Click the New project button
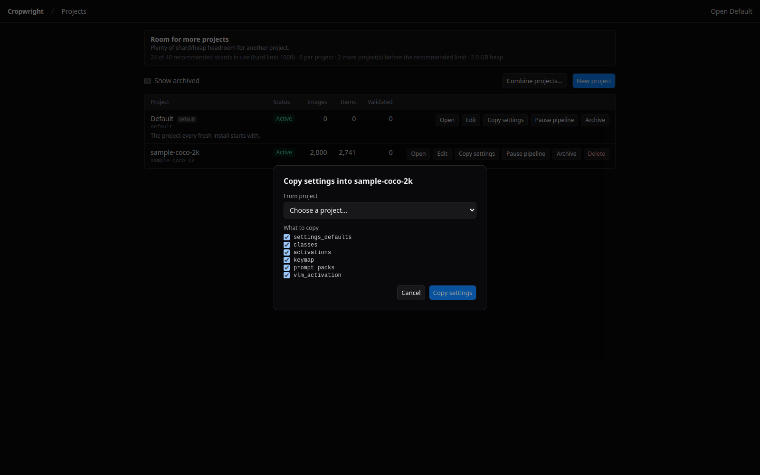This screenshot has height=475, width=760. tap(594, 81)
